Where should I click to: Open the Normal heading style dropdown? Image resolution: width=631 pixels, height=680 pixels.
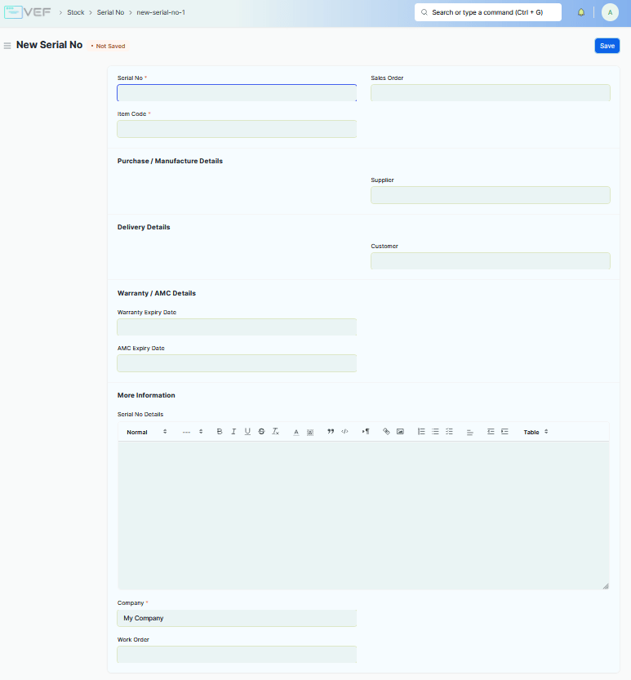147,432
